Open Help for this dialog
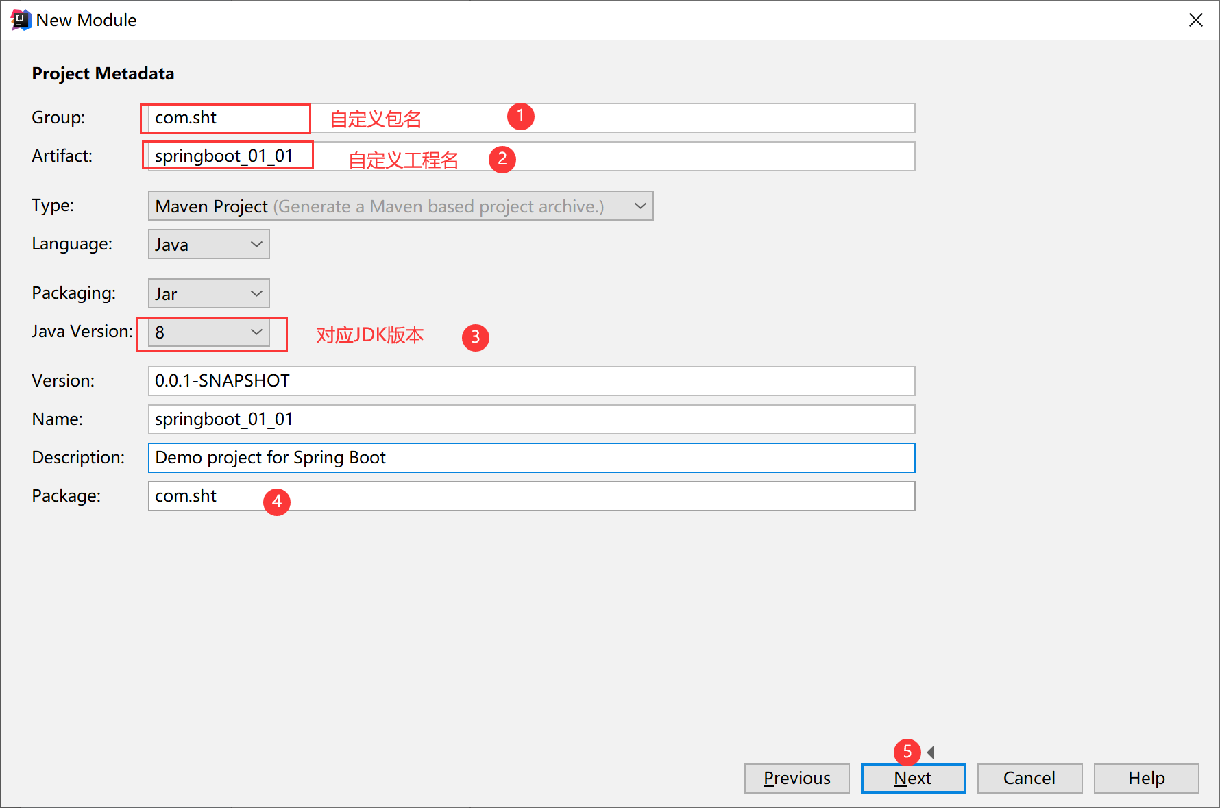Screen dimensions: 1220x808 [x=1146, y=779]
